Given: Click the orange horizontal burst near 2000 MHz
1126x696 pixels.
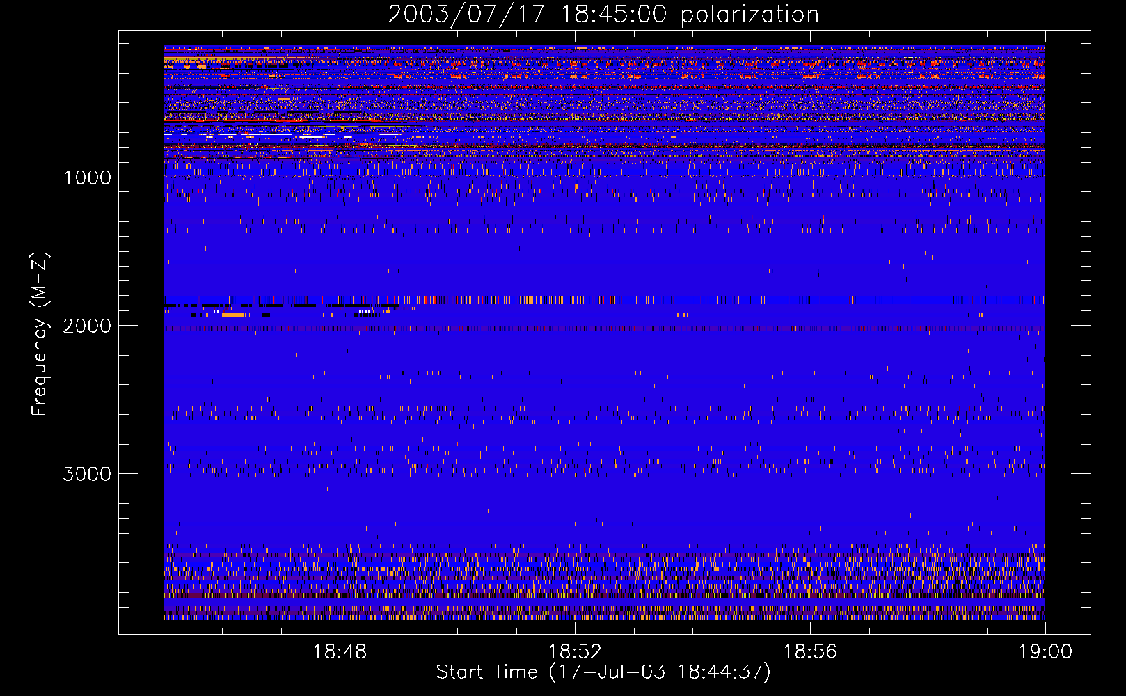Looking at the screenshot, I should click(233, 315).
